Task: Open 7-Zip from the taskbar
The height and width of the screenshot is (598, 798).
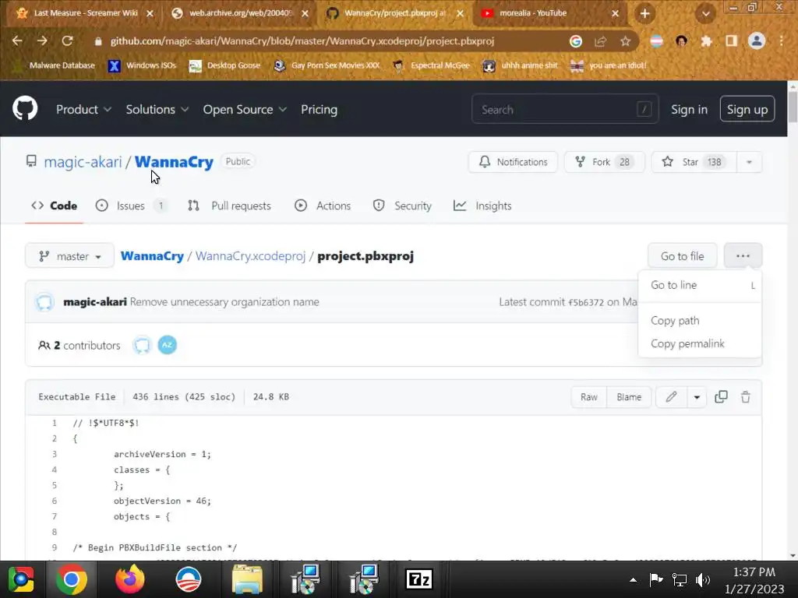Action: tap(418, 579)
